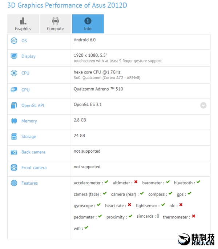Click the Back camera icon

pos(14,152)
